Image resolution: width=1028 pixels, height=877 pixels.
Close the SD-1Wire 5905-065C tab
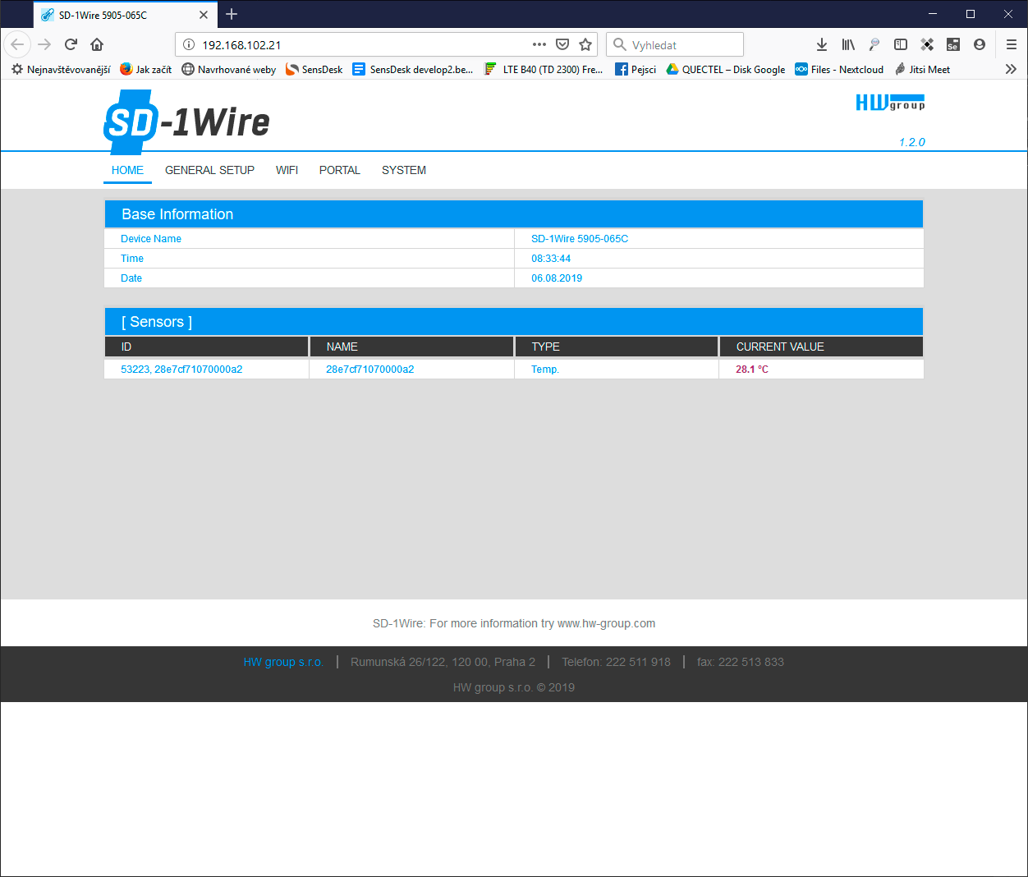point(204,15)
